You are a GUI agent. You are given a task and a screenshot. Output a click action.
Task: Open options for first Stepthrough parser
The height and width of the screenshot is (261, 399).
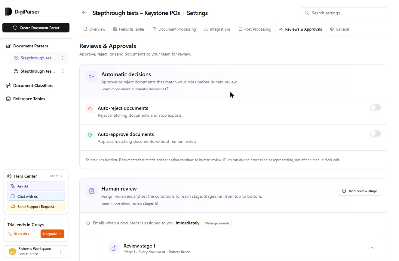tap(63, 58)
